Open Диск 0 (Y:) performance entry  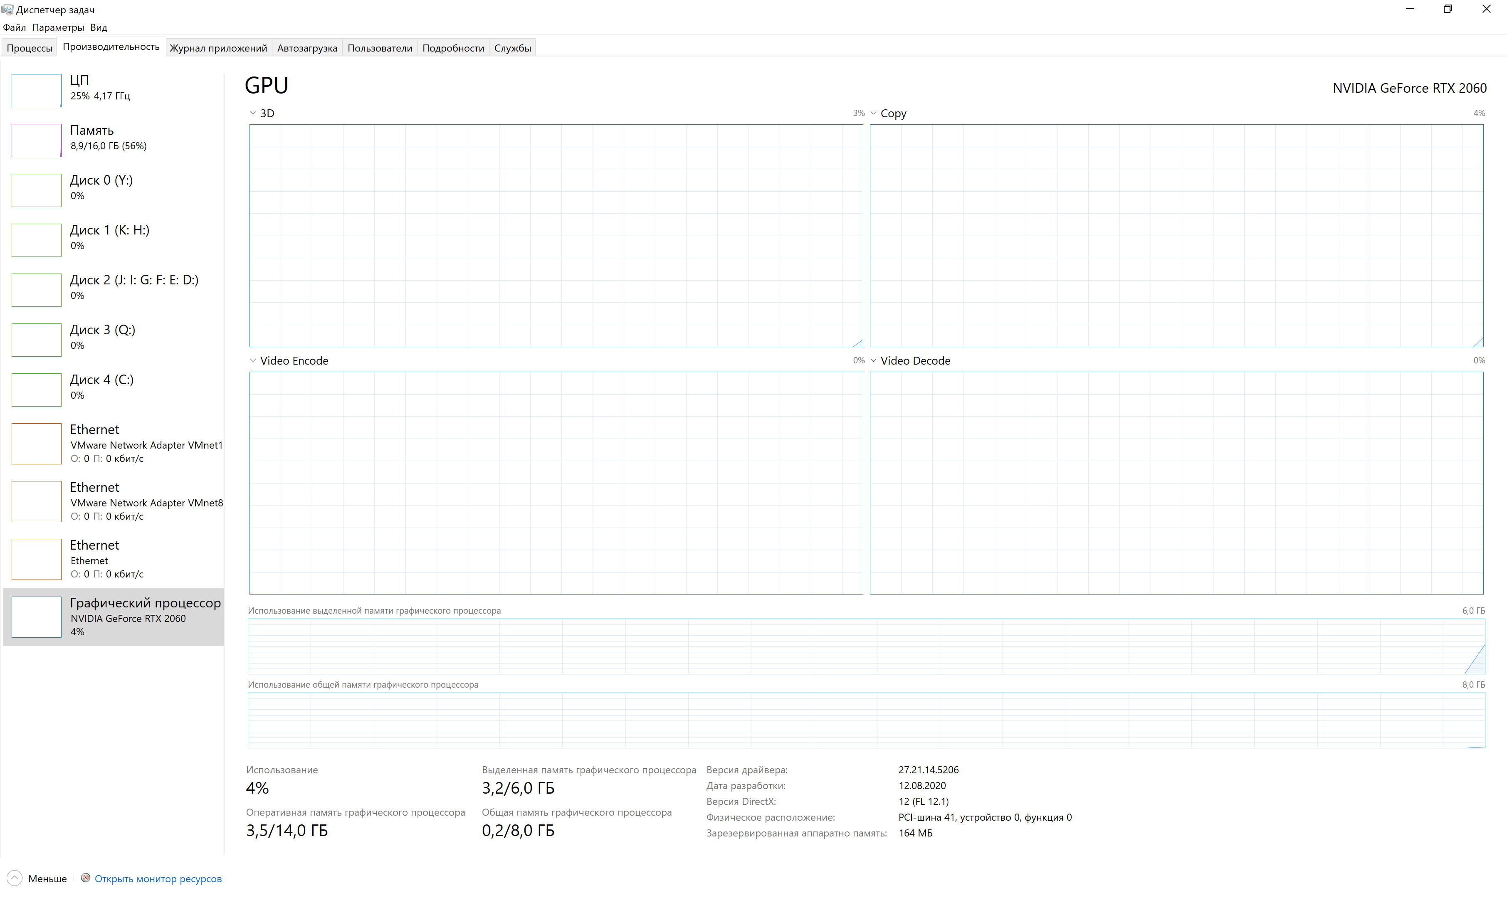click(114, 190)
